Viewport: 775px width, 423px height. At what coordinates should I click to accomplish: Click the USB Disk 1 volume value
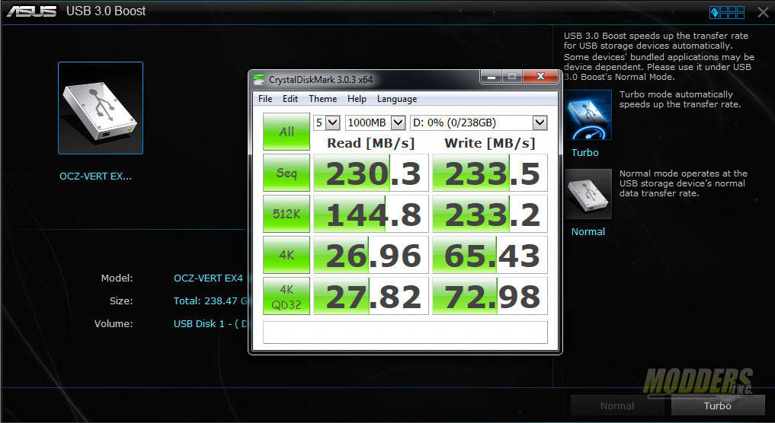[x=210, y=324]
